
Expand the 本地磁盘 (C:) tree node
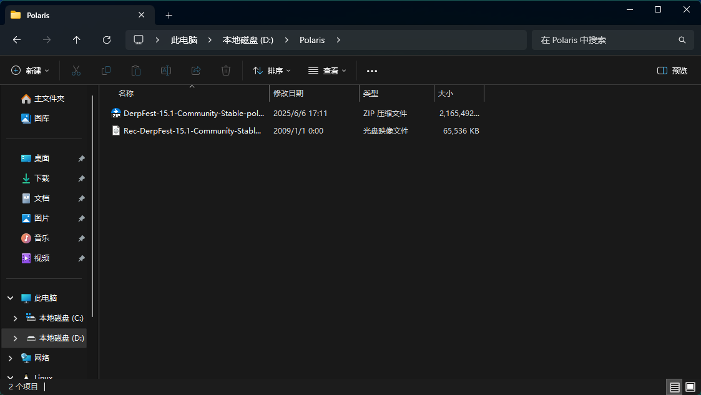[15, 318]
